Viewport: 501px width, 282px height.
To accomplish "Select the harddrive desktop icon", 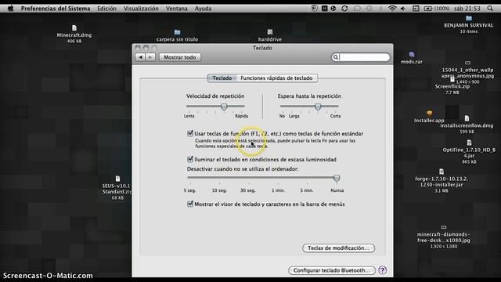I will coord(270,35).
